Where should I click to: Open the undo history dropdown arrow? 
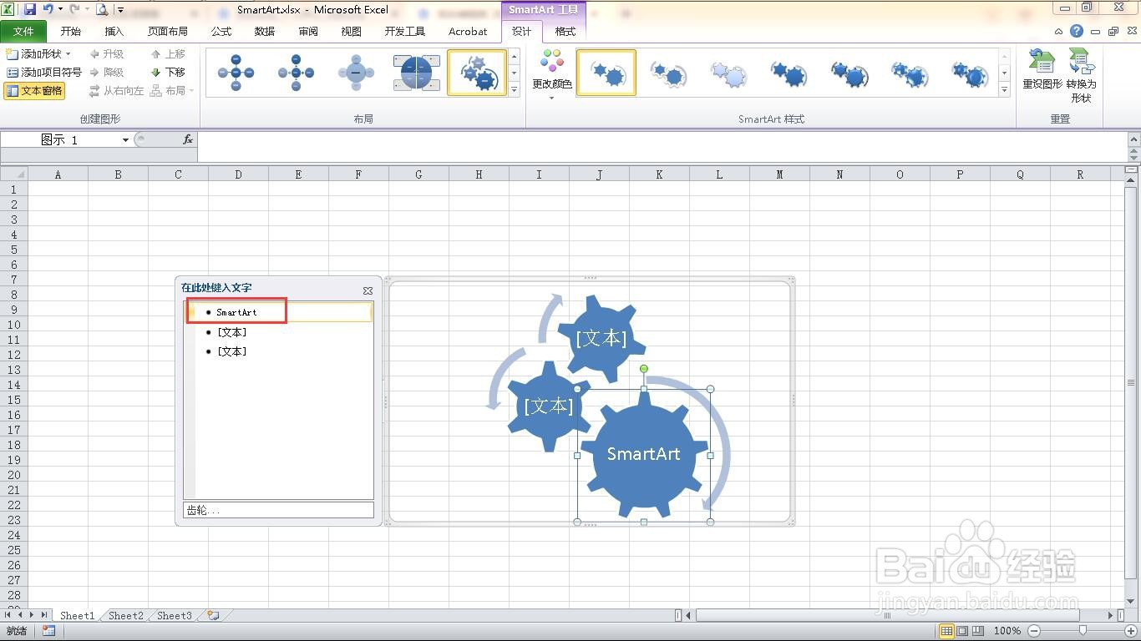click(60, 10)
